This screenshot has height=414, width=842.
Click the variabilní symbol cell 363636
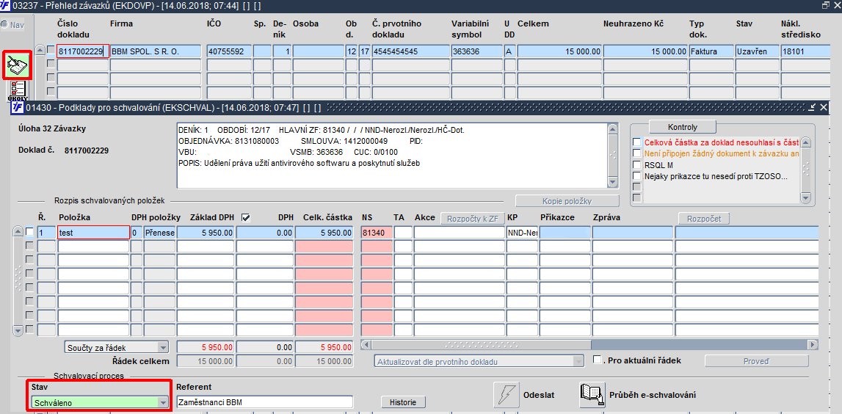click(476, 51)
